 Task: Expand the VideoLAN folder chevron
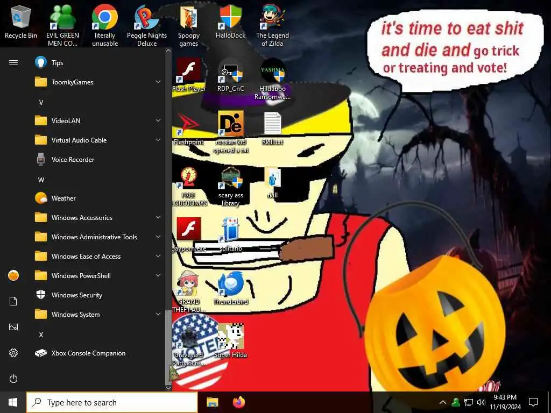tap(158, 120)
